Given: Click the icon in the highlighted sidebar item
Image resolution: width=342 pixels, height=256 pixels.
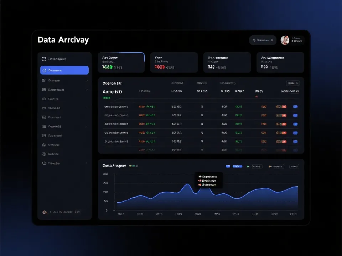Looking at the screenshot, I should point(44,70).
